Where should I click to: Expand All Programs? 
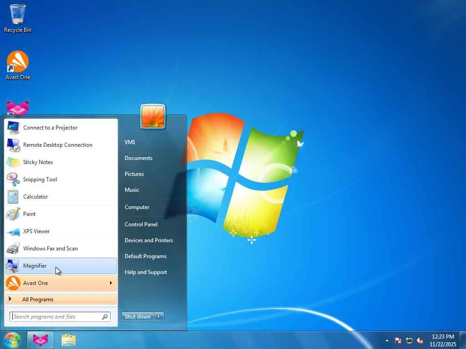[x=61, y=299]
